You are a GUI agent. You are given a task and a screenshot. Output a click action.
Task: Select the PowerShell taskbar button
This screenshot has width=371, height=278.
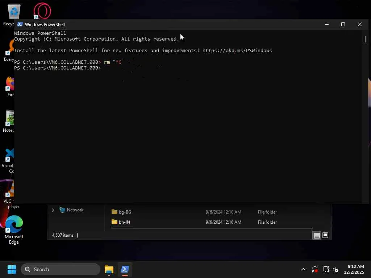(125, 269)
